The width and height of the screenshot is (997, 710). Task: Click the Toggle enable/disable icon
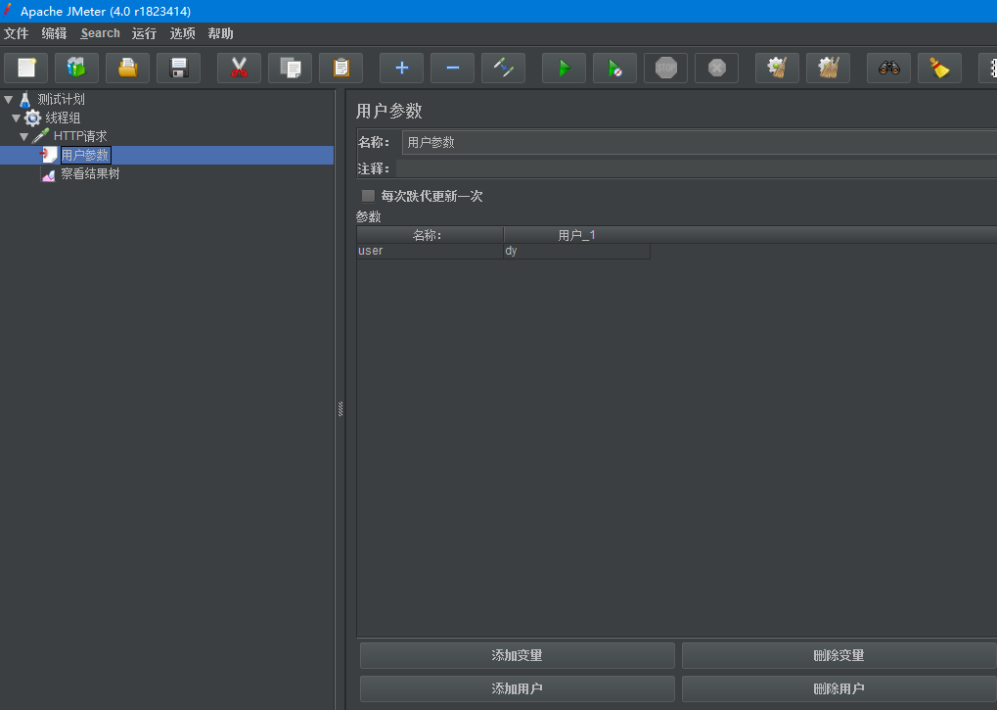[x=503, y=68]
